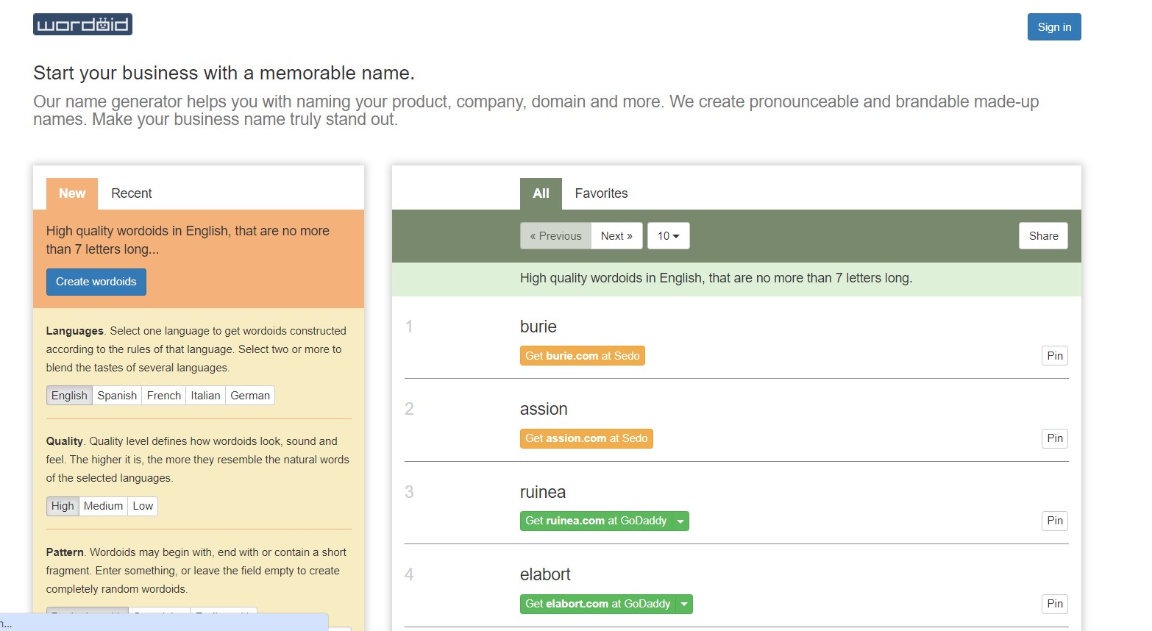Click the Wordoid logo

[x=82, y=24]
